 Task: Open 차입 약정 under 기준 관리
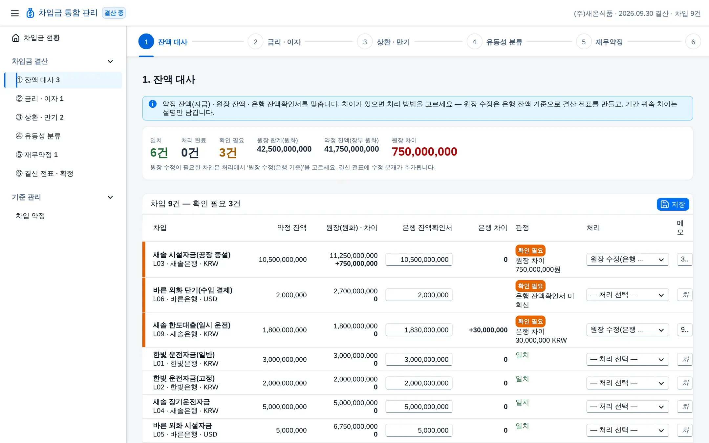62,216
